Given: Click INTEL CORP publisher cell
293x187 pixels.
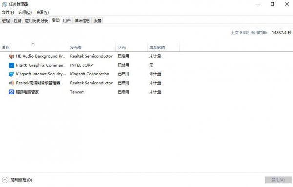Looking at the screenshot, I should tap(81, 65).
